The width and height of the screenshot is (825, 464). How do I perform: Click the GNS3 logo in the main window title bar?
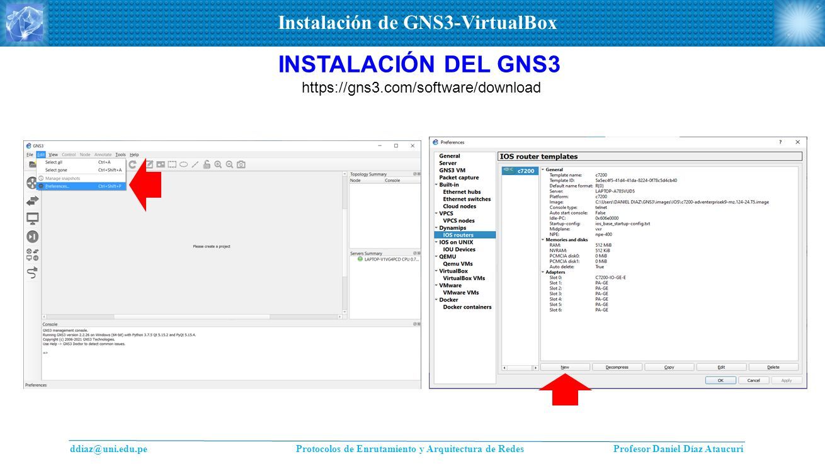click(29, 145)
